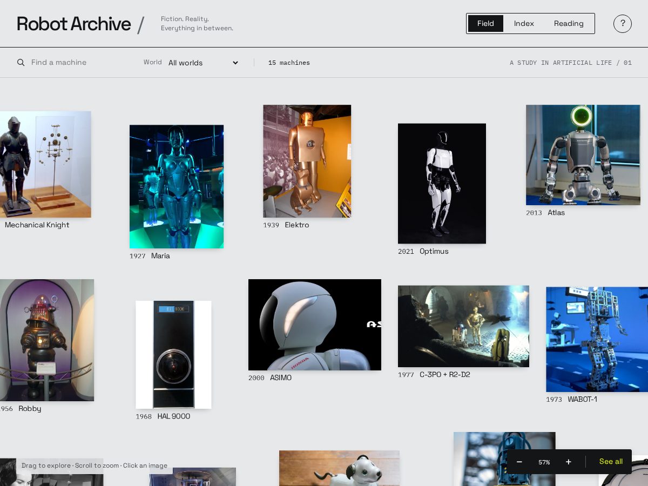The image size is (648, 486).
Task: Open the robot dog photo at bottom
Action: coord(339,468)
